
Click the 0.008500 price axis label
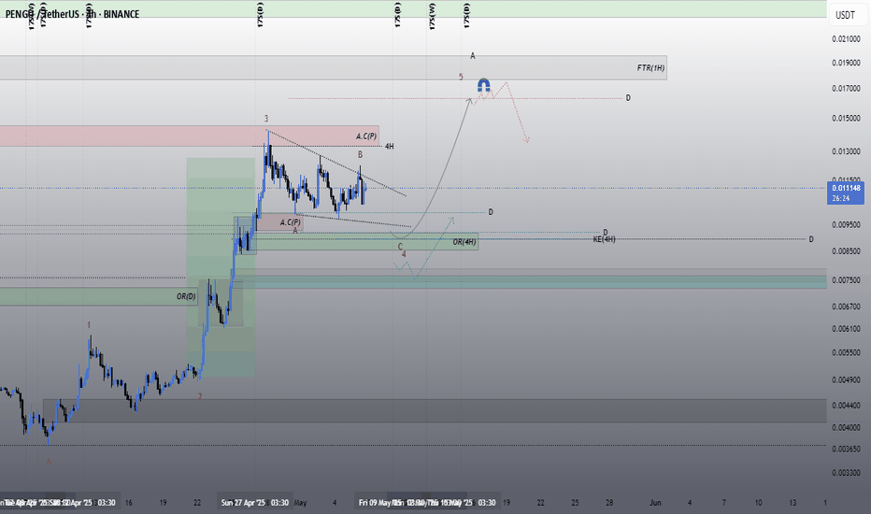pos(846,251)
